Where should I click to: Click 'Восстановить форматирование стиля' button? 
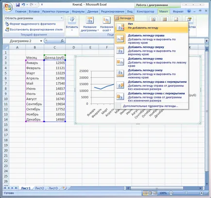34,30
